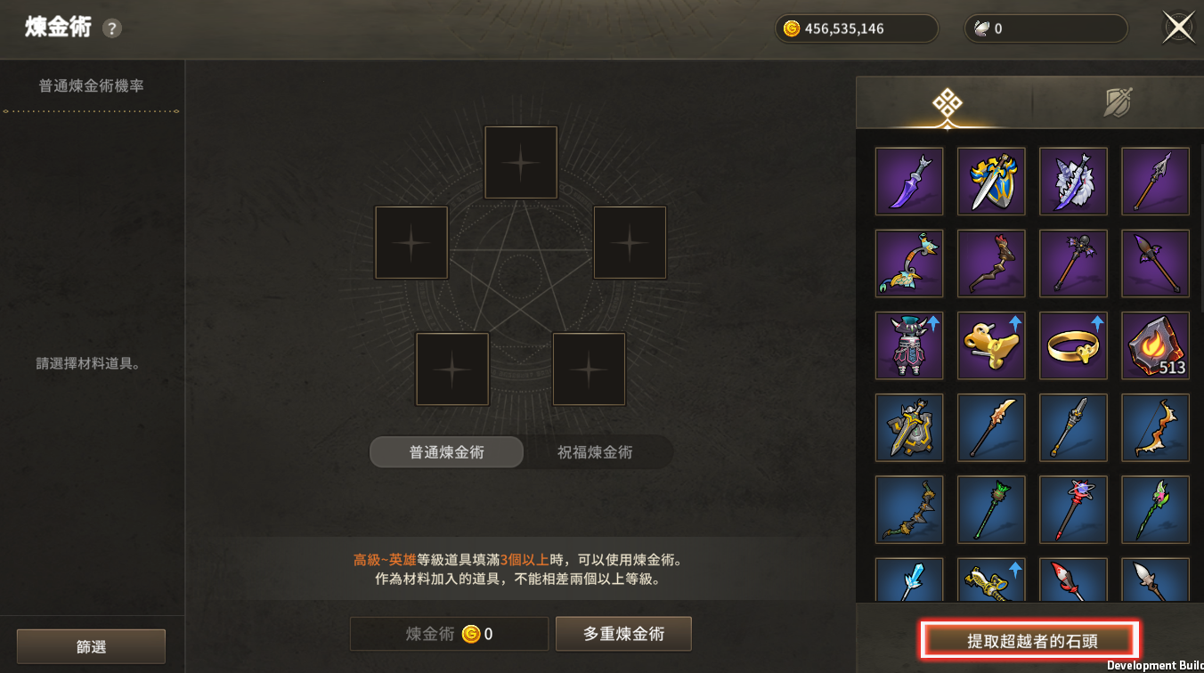Select the sword and shield item icon
The height and width of the screenshot is (673, 1204).
pos(991,181)
